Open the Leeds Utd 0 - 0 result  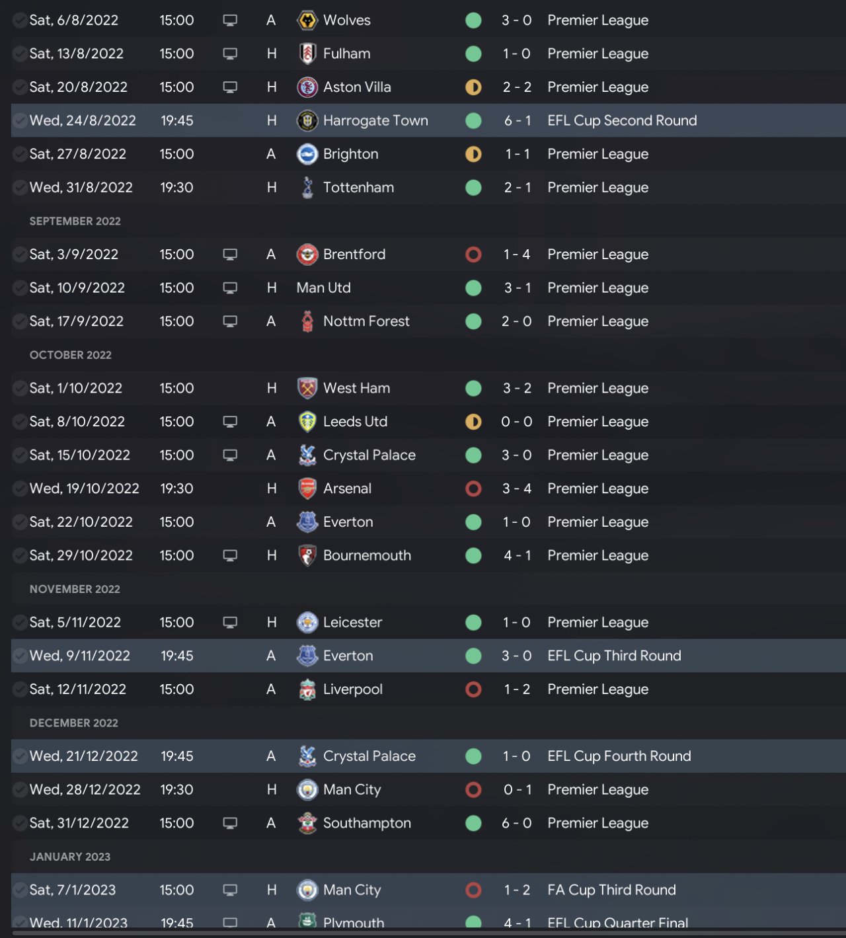point(516,422)
